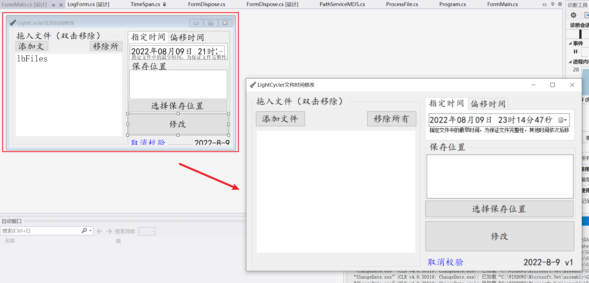Click the 值 column header
This screenshot has width=589, height=283.
118,241
